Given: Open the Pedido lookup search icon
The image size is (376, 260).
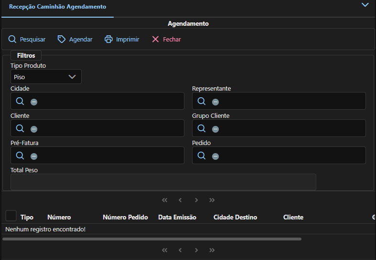Looking at the screenshot, I should [202, 156].
